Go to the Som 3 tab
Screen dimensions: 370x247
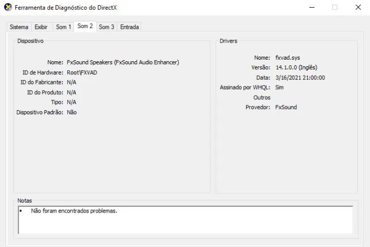pyautogui.click(x=106, y=27)
